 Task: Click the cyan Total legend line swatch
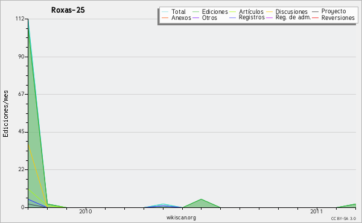165,11
